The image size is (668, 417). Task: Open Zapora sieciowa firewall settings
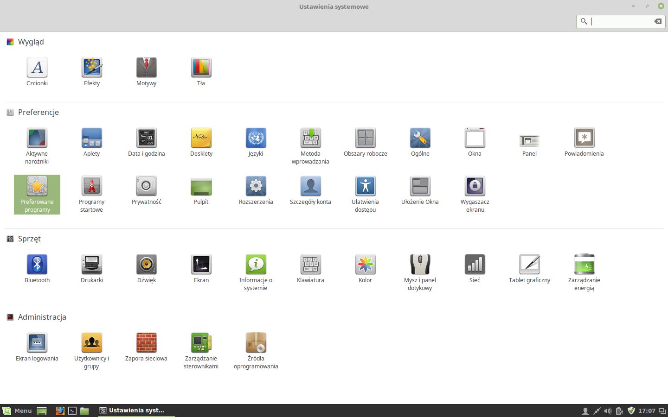[147, 347]
